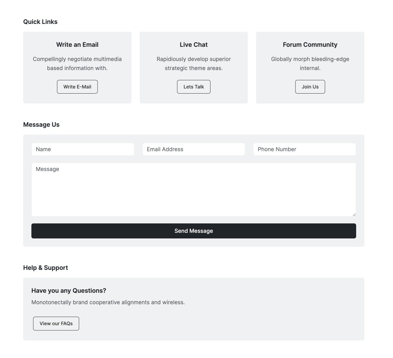Click the Write an Email card title
Image resolution: width=393 pixels, height=358 pixels.
(x=77, y=44)
